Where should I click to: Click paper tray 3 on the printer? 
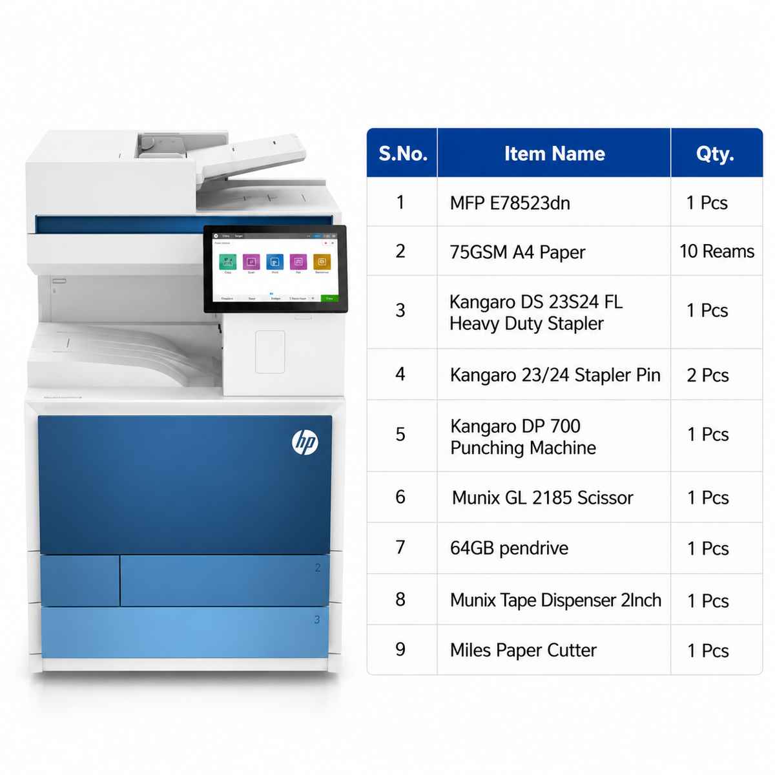pos(185,632)
